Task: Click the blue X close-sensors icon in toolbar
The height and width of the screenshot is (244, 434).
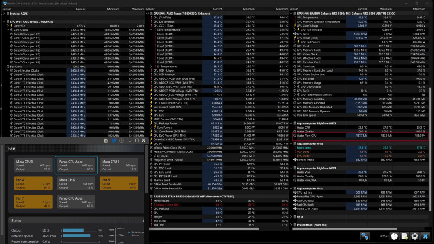Action: [425, 236]
